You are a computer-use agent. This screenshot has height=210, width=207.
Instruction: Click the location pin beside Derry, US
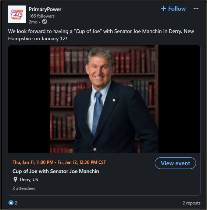15,179
